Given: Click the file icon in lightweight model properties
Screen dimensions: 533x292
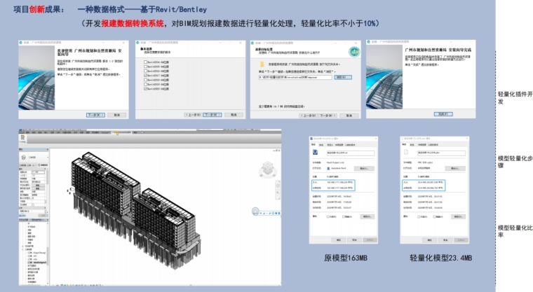Looking at the screenshot, I should (405, 153).
